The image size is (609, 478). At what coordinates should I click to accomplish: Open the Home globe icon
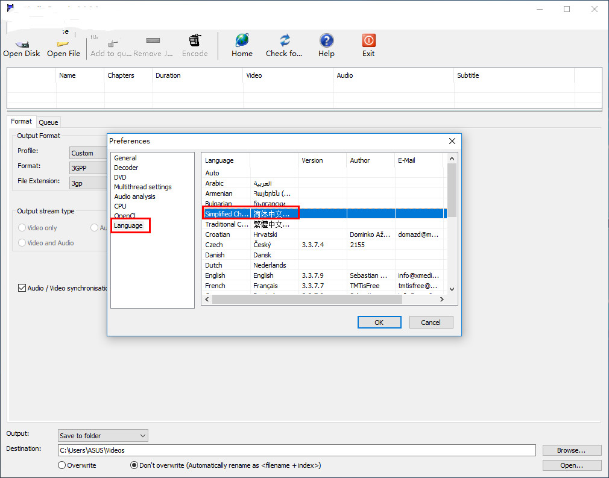coord(242,40)
